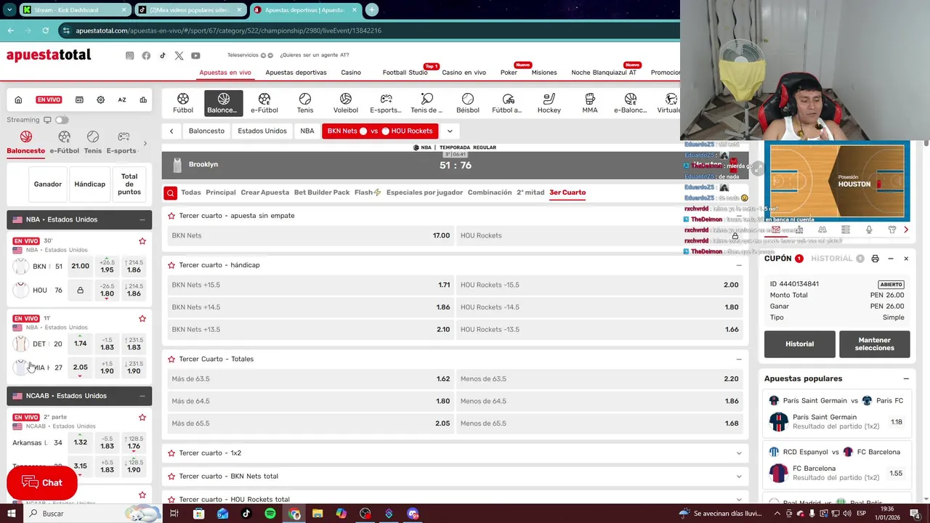The width and height of the screenshot is (930, 523).
Task: Show more sports with sidebar right arrow
Action: coord(145,143)
